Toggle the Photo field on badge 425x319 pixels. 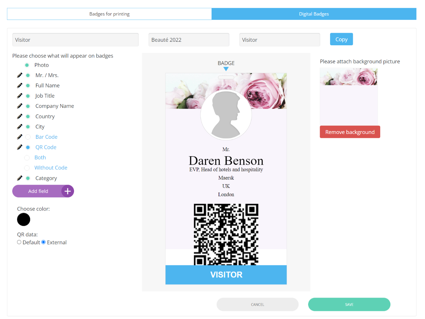click(x=27, y=65)
